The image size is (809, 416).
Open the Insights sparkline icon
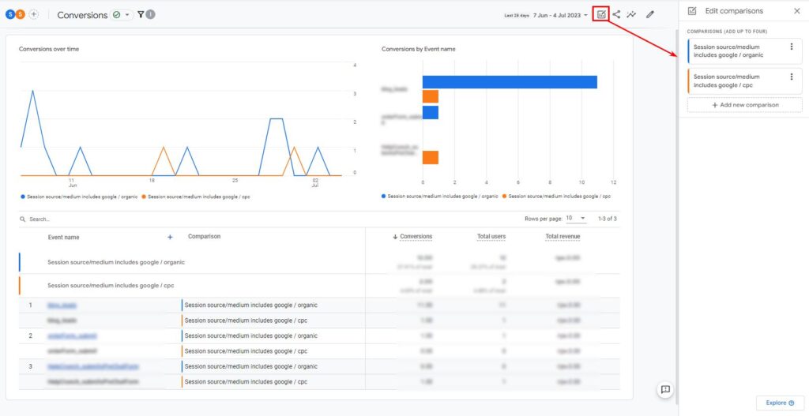[x=631, y=14]
